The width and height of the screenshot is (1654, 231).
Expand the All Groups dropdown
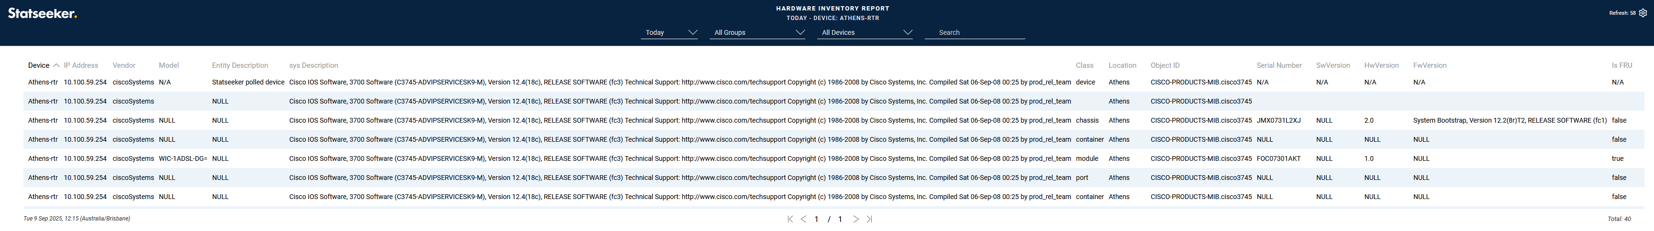(x=757, y=33)
